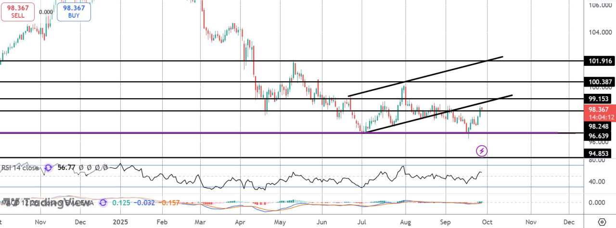This screenshot has width=616, height=228.
Task: Click the MACD indicator refresh icon
Action: point(103,203)
